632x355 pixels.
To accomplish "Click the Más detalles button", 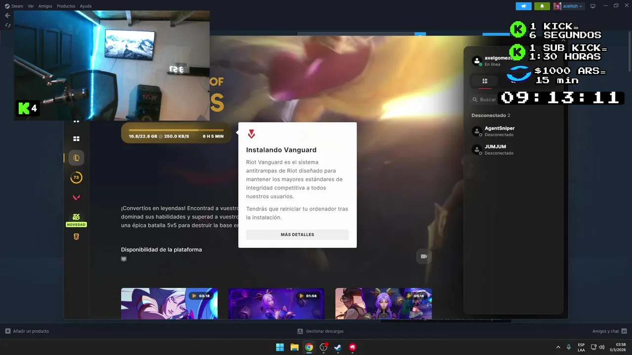I will coord(297,235).
